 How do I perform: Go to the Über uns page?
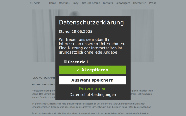(x=64, y=3)
